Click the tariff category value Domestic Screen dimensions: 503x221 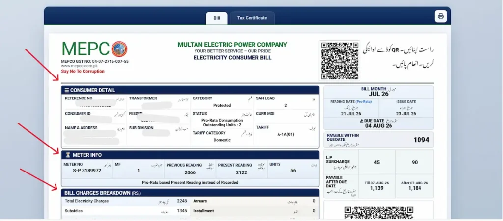[222, 140]
